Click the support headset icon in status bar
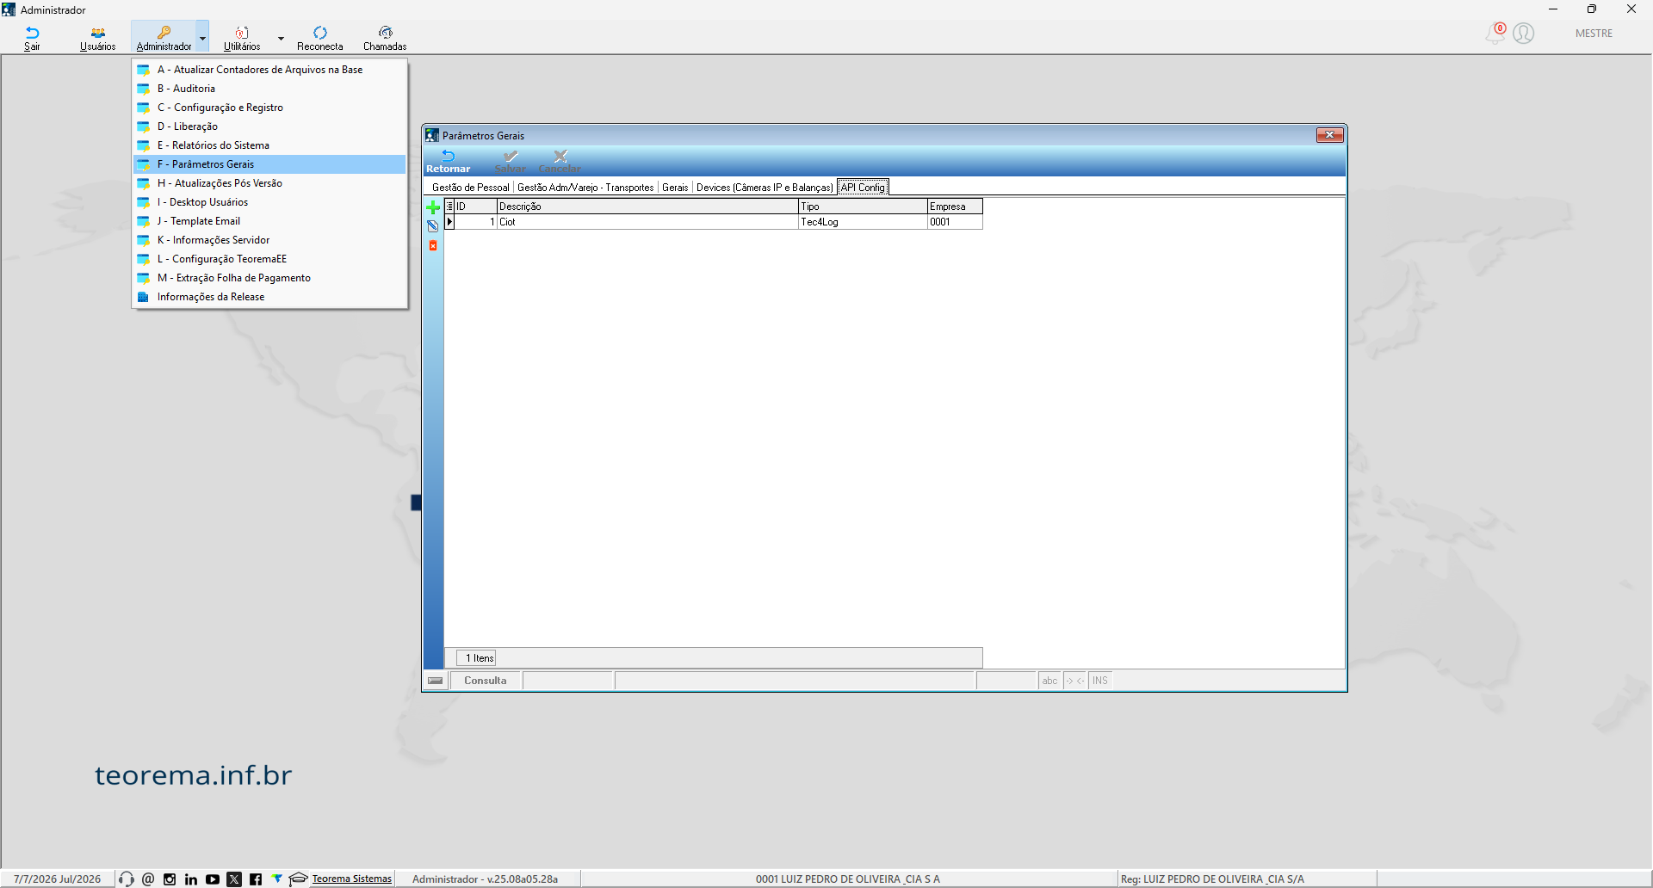 pyautogui.click(x=127, y=879)
